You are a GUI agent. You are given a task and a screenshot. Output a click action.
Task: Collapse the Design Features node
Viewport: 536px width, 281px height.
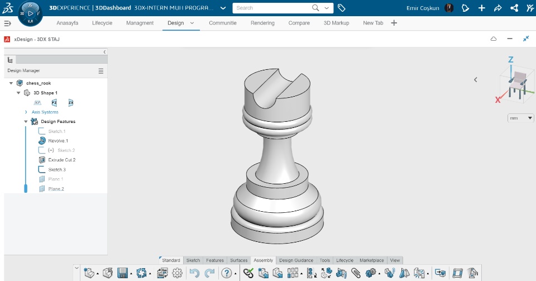pos(26,121)
